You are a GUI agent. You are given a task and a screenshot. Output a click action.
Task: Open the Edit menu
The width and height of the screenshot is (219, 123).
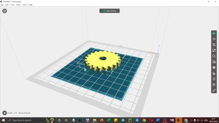7,5
